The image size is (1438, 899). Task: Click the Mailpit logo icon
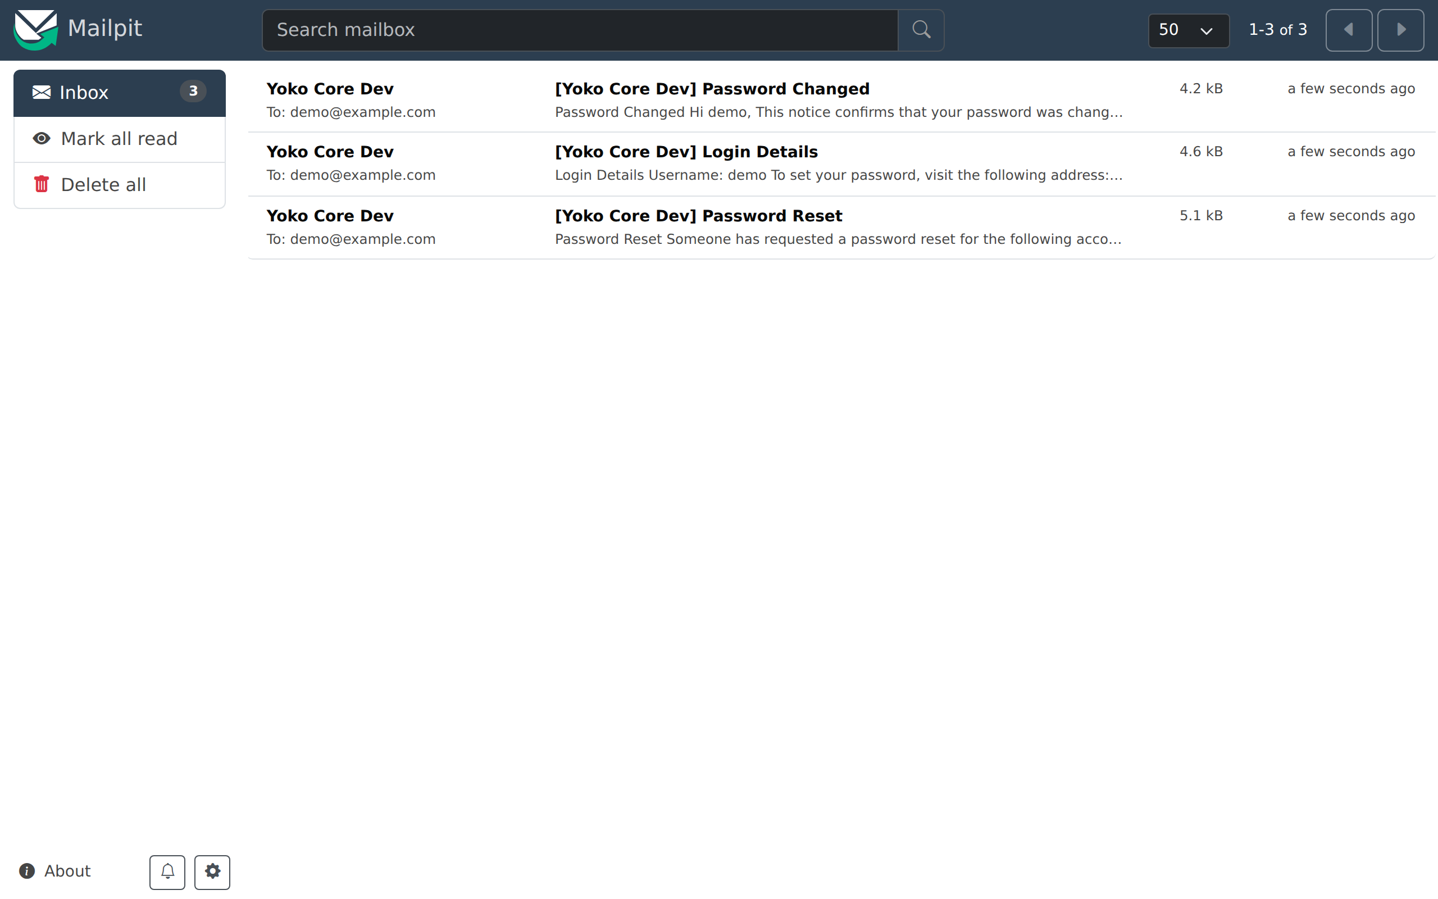pyautogui.click(x=35, y=30)
